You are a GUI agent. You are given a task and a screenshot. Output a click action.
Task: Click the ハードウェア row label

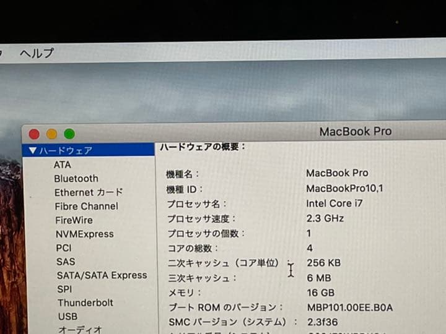(66, 150)
